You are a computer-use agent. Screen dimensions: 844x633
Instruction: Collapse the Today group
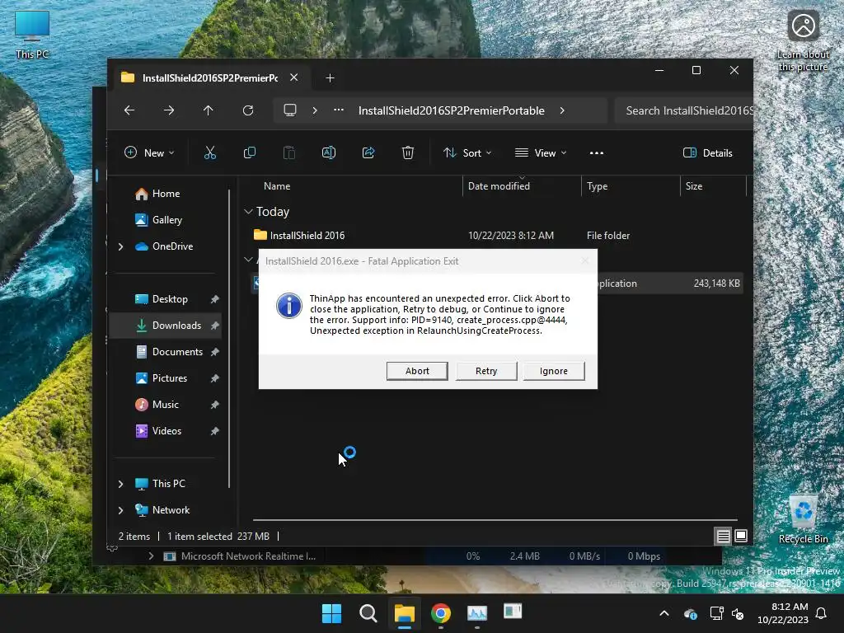[x=248, y=212]
